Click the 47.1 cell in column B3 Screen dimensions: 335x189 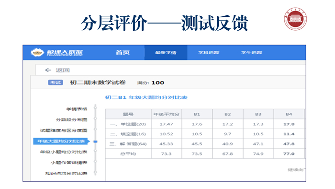(258, 144)
